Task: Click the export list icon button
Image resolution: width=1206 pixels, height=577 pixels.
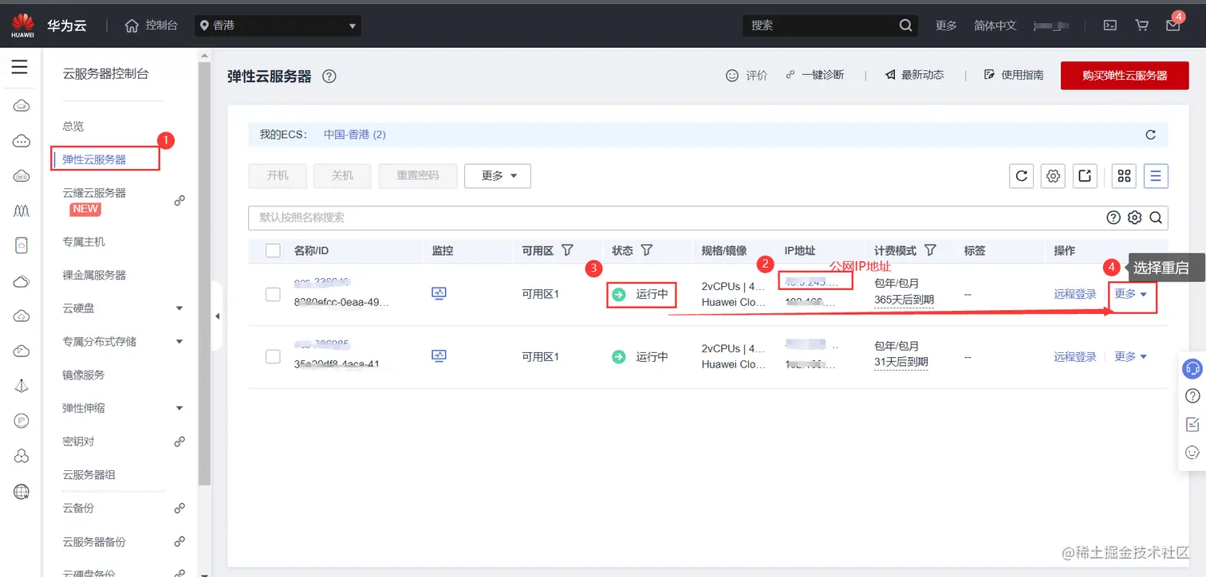Action: point(1085,176)
